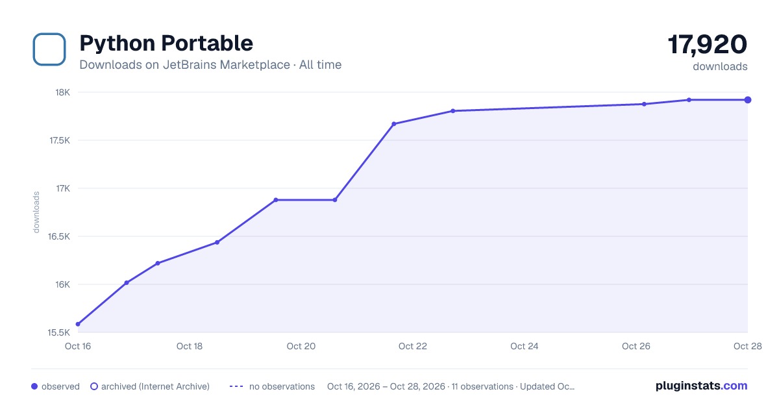Click the Oct 18 x-axis label
The height and width of the screenshot is (409, 779).
[x=190, y=346]
